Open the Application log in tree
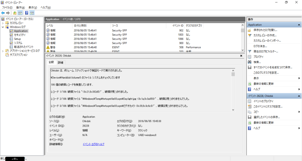302x161 pixels. pyautogui.click(x=21, y=31)
